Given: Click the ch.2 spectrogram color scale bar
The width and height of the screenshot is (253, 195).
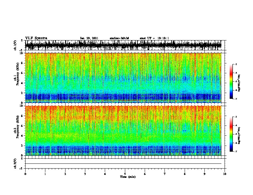Looking at the screenshot, I should pos(231,134).
